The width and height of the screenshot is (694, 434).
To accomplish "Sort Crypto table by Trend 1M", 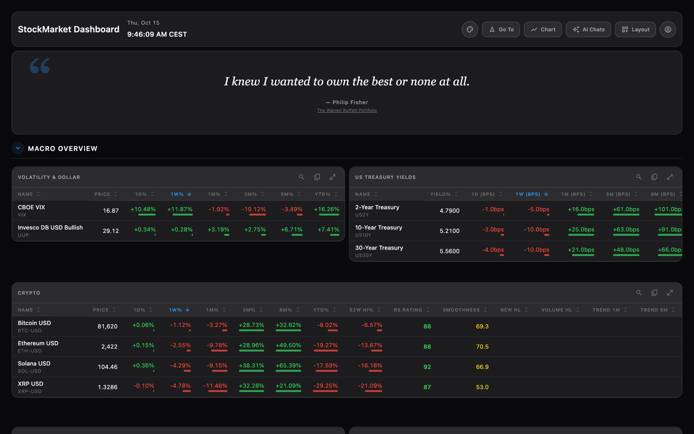I will (x=610, y=310).
